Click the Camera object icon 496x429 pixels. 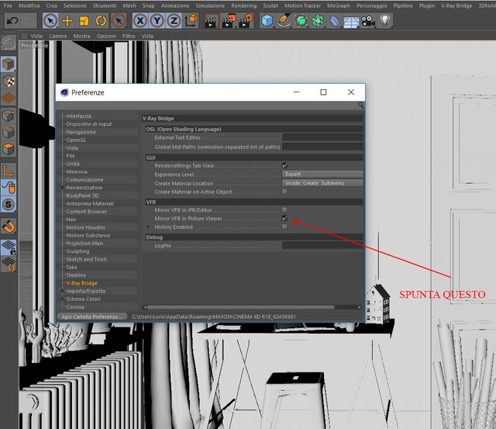point(368,21)
